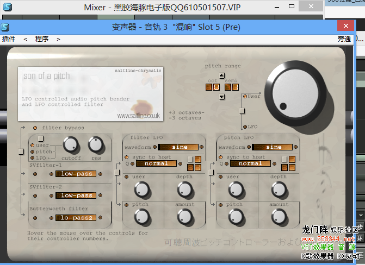Previous Butterworth filter type arrow LED
Screen dimensions: 365x265
(52, 218)
